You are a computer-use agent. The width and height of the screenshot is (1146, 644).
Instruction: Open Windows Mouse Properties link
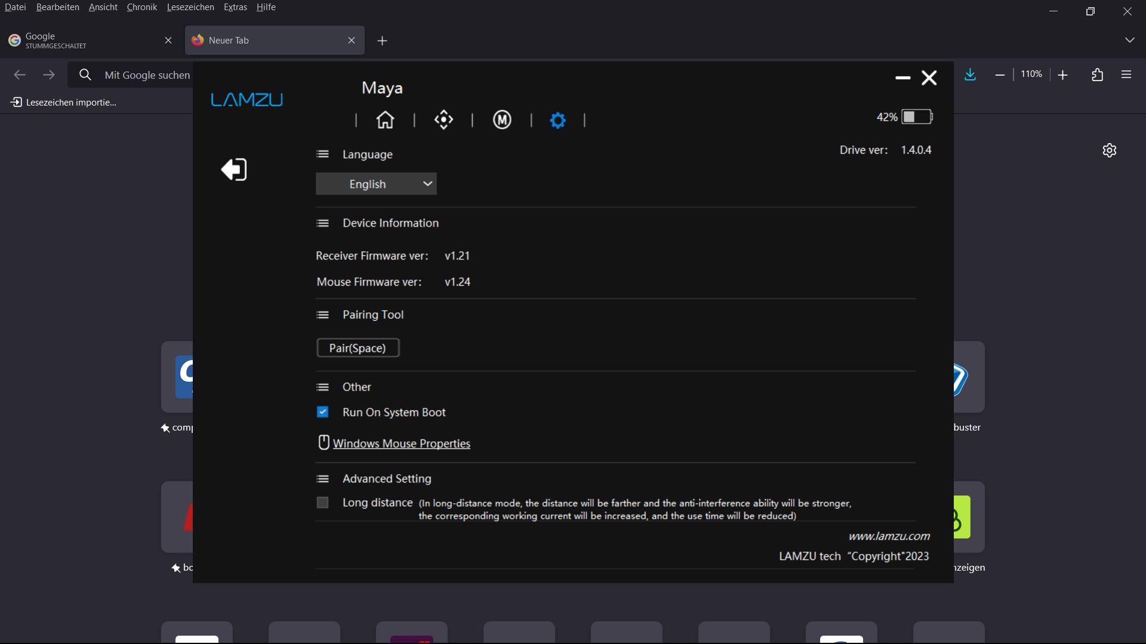pos(401,444)
